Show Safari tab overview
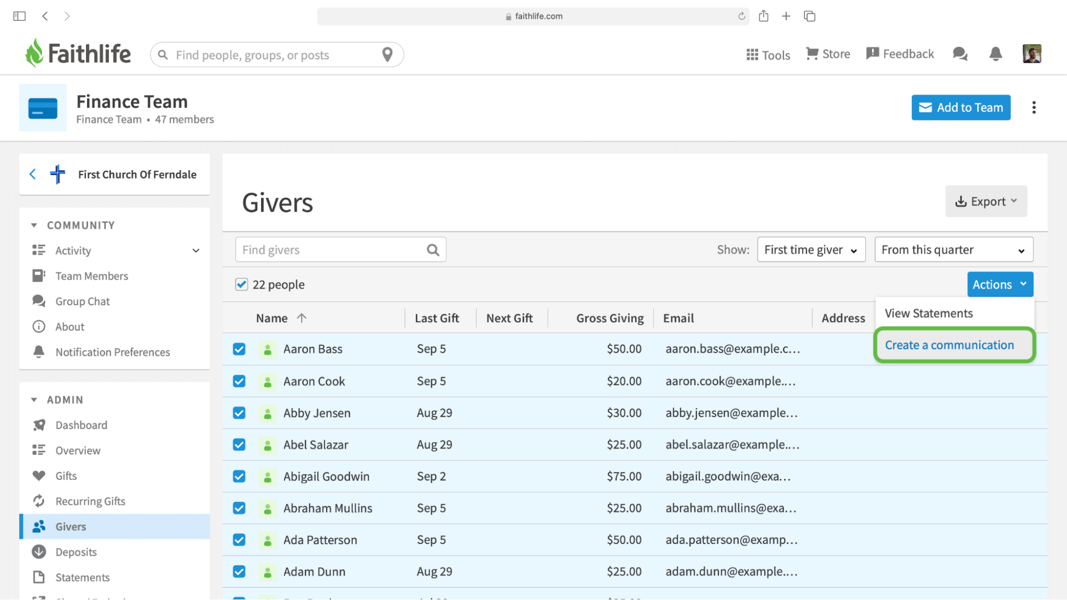 click(x=810, y=16)
